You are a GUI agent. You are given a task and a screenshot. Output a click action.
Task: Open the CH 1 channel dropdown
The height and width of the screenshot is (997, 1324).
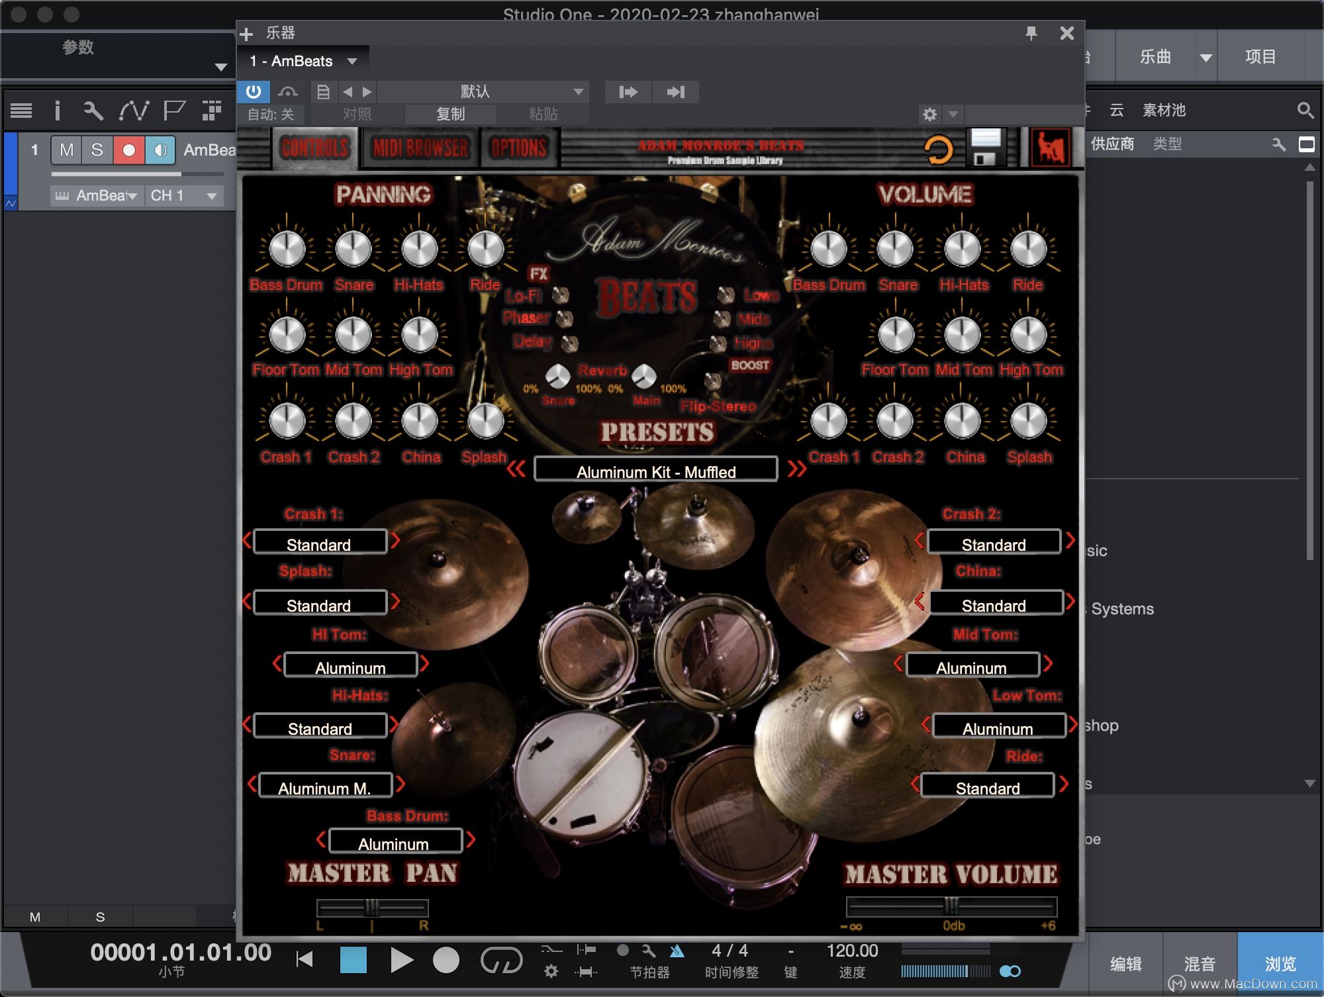184,196
